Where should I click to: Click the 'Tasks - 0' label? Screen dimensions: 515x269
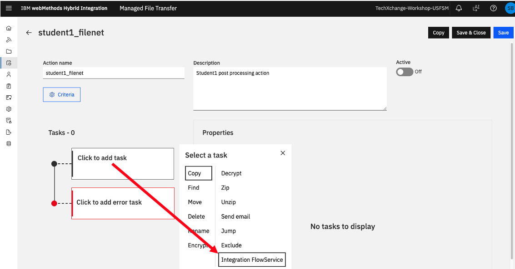tap(61, 133)
